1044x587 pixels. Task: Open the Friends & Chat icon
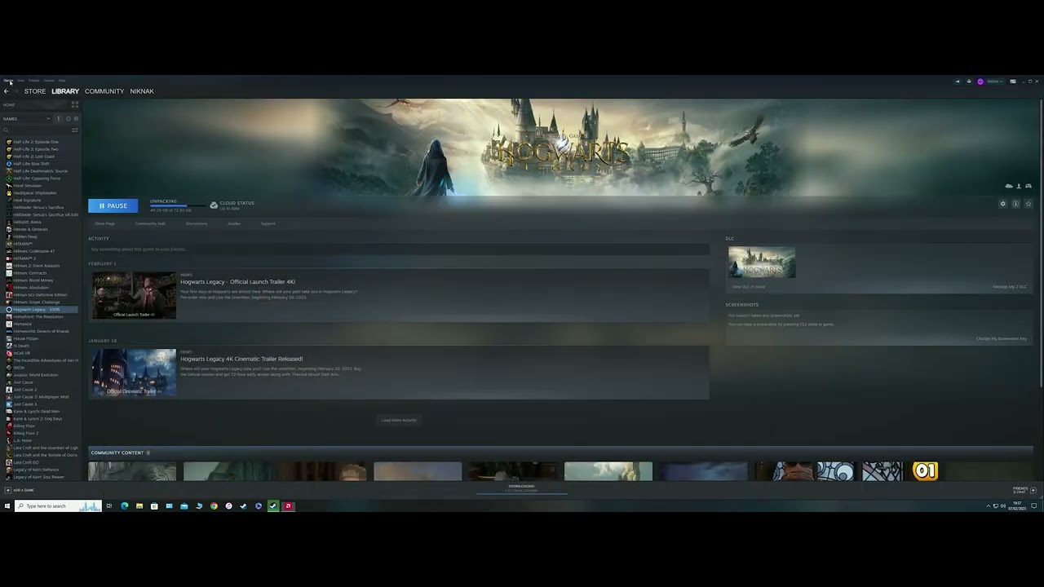point(1033,490)
